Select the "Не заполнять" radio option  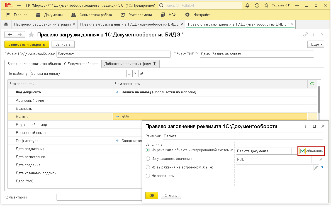coord(148,176)
